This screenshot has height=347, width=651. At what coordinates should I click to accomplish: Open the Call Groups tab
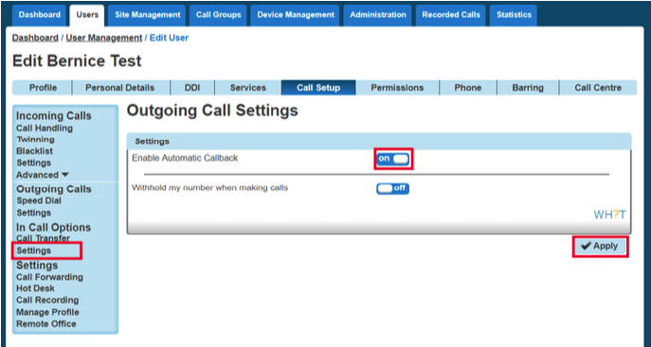click(x=218, y=15)
